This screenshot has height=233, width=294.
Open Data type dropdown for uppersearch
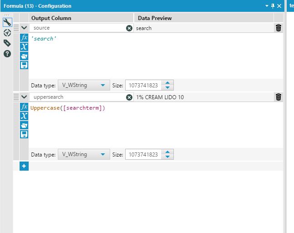click(84, 154)
